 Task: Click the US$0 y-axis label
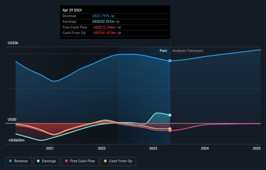[x=12, y=120]
